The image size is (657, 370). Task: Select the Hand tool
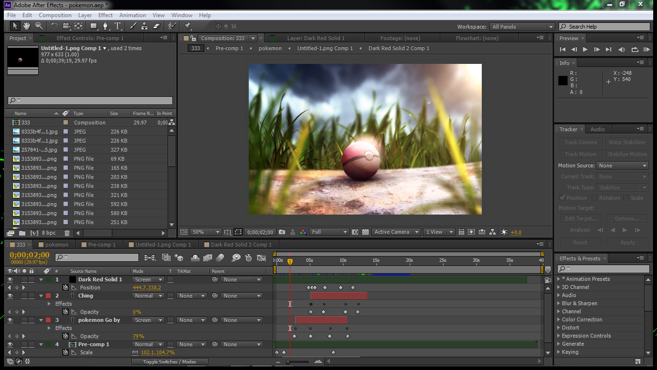coord(27,26)
